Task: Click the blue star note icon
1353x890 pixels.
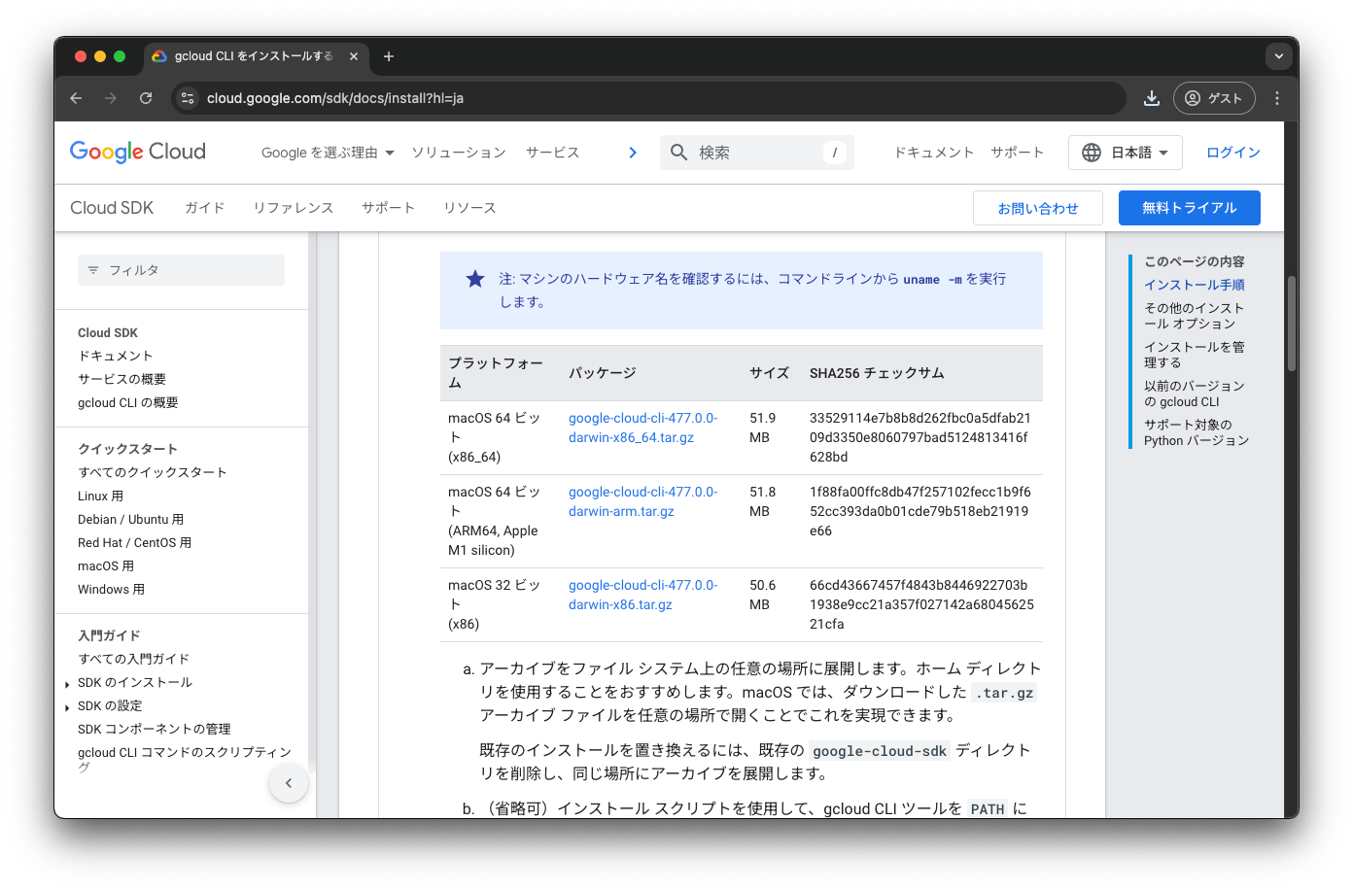Action: 475,279
